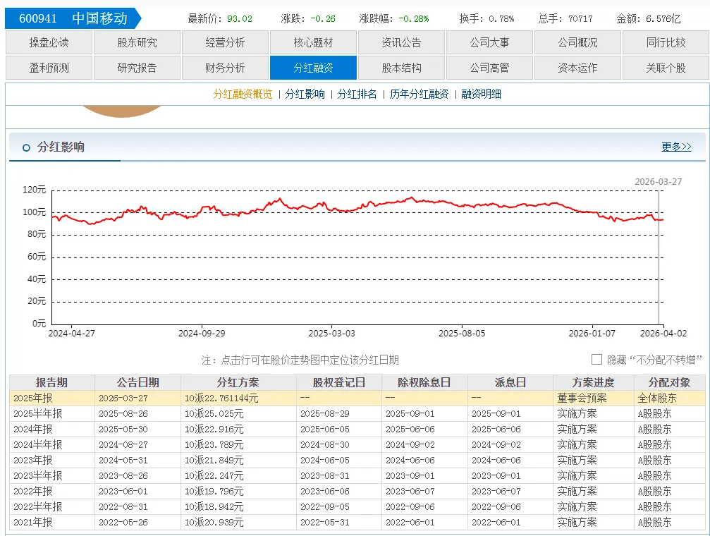The height and width of the screenshot is (536, 710).
Task: Open 历年分红融资 sub-navigation link
Action: coord(419,95)
